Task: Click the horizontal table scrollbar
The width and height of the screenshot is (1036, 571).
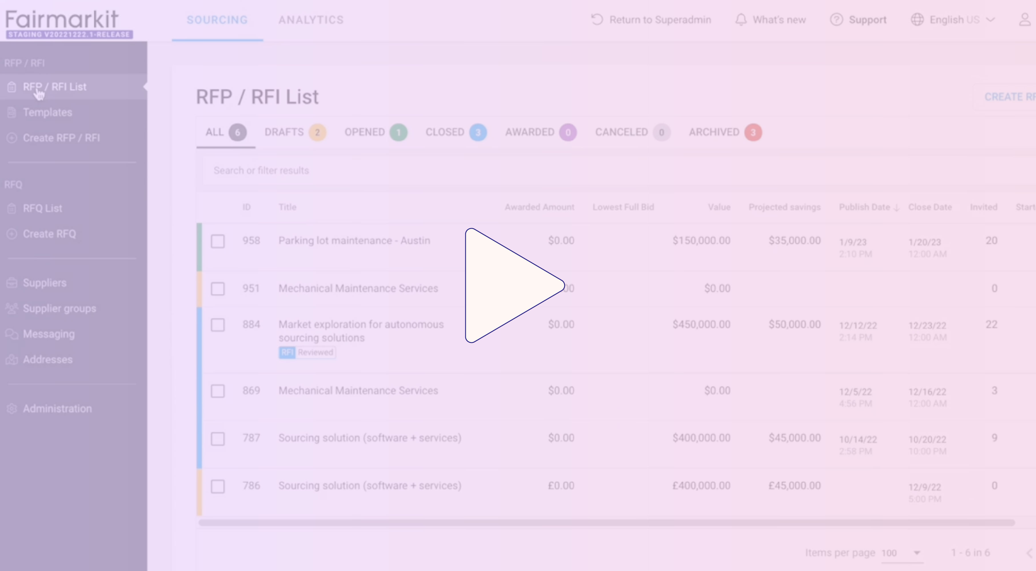Action: pyautogui.click(x=606, y=523)
